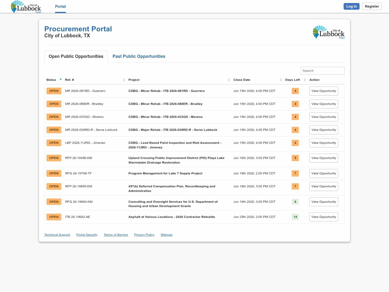The height and width of the screenshot is (292, 389).
Task: Click the City of Lubbock logo in header
Action: (x=26, y=6)
